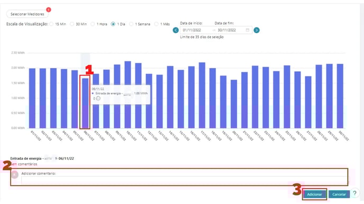
Task: Click the comment count icon in tooltip
Action: pos(98,98)
